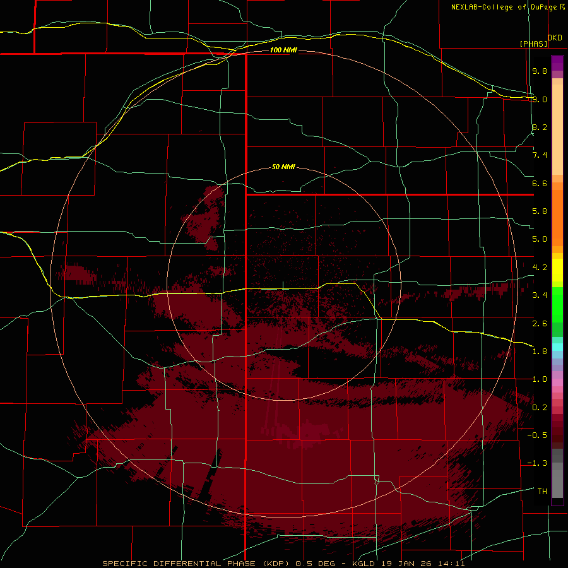Click the 1.8 value on color scale

click(x=540, y=352)
